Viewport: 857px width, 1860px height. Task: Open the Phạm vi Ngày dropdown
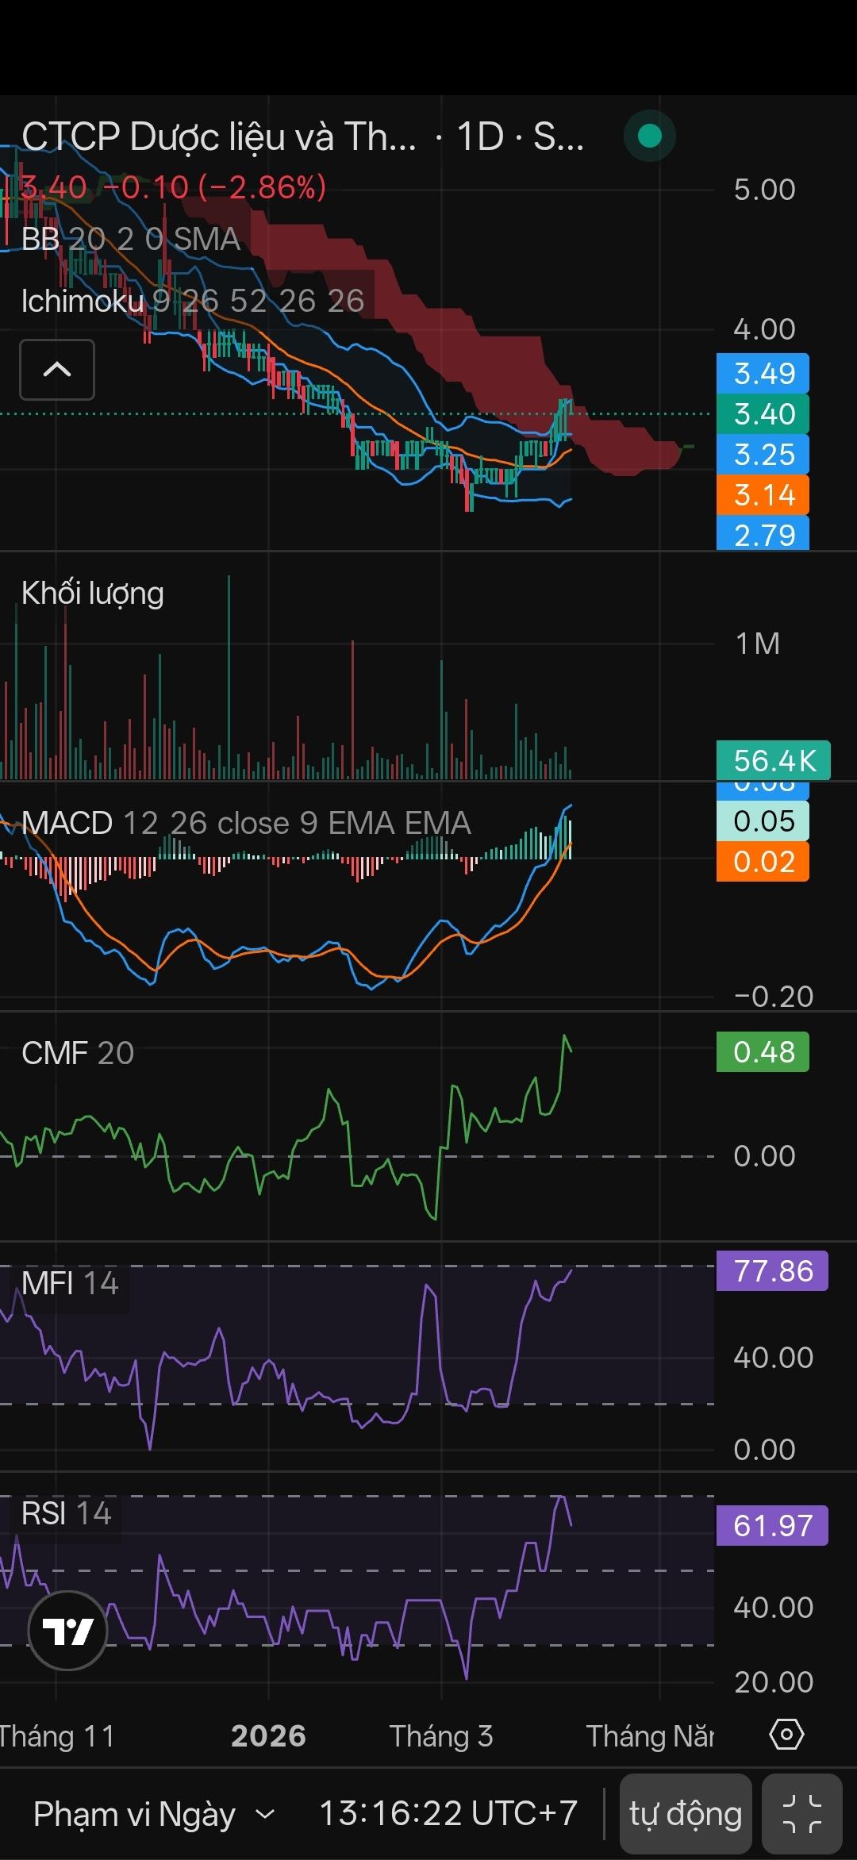click(154, 1815)
